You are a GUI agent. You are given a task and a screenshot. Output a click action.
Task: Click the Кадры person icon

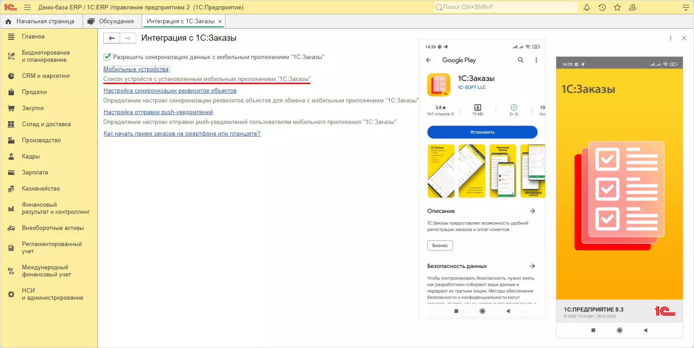[12, 157]
